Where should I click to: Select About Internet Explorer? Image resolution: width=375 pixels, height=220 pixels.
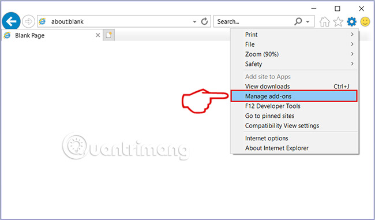point(295,148)
